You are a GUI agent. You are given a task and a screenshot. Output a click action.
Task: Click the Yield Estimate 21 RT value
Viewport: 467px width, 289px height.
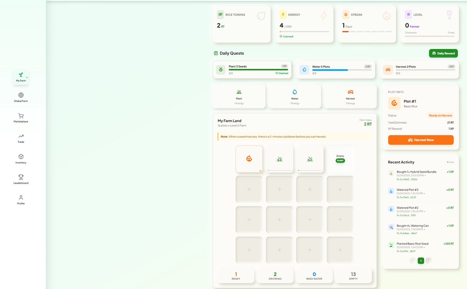(450, 123)
